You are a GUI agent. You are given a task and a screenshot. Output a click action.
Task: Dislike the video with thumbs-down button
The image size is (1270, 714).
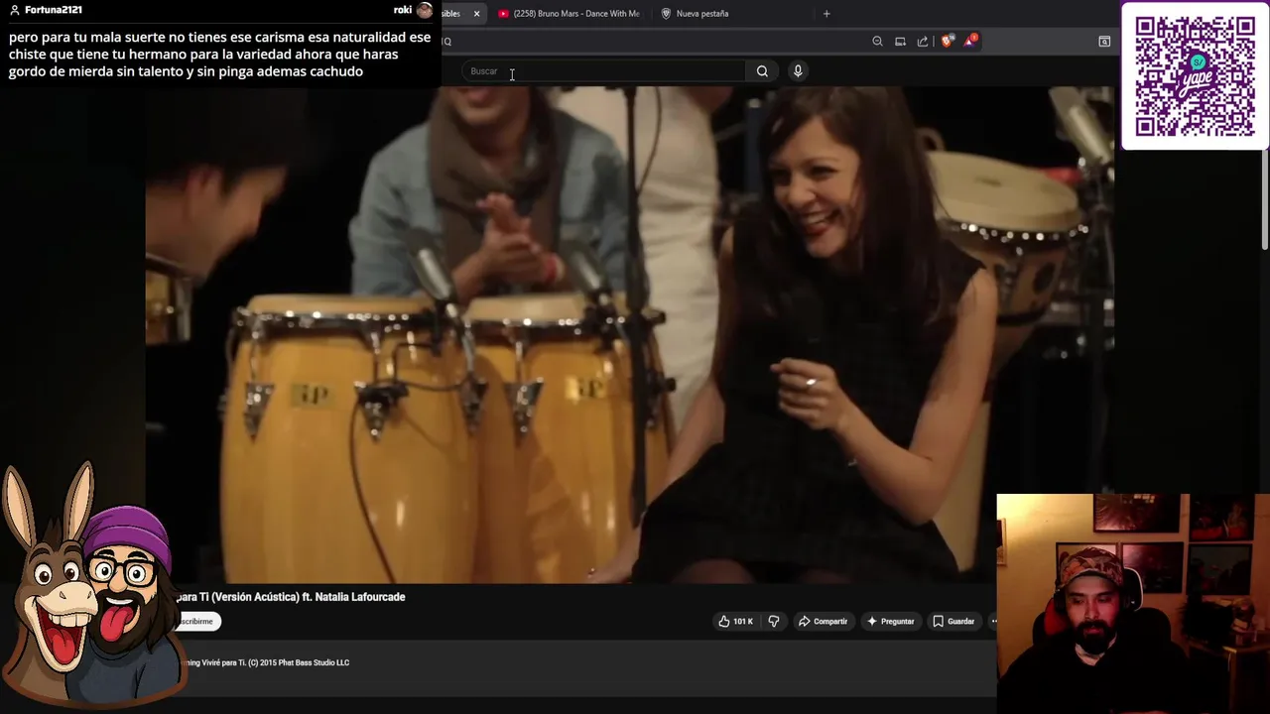pyautogui.click(x=774, y=622)
